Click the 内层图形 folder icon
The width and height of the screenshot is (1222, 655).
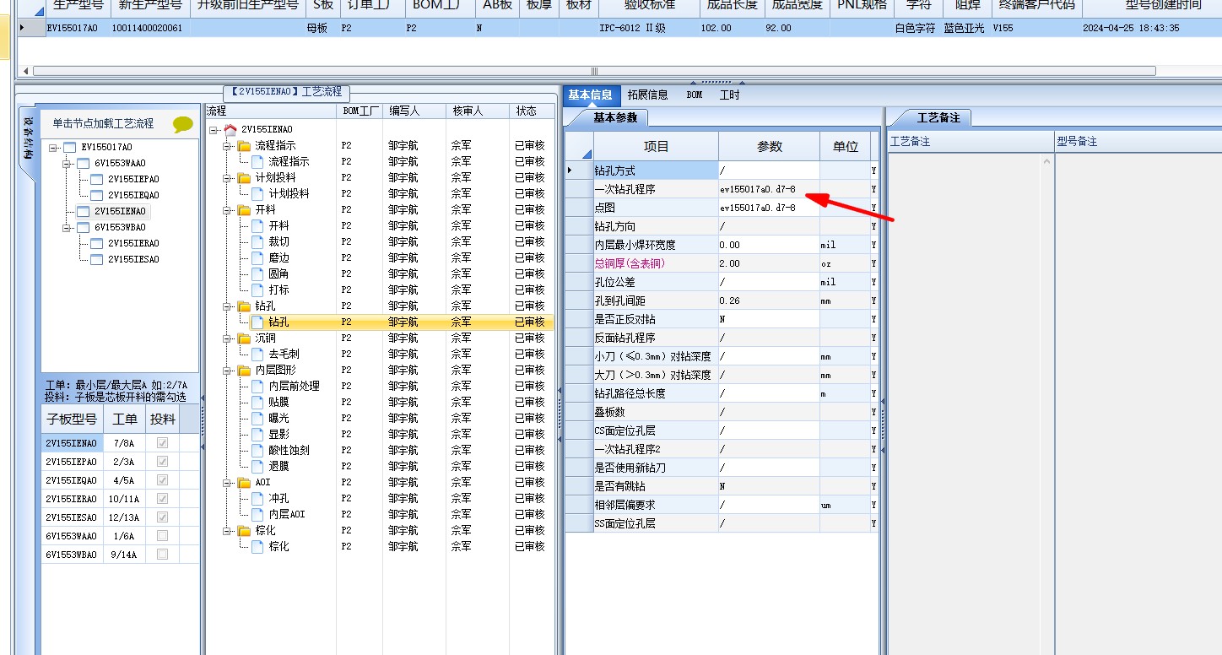244,370
